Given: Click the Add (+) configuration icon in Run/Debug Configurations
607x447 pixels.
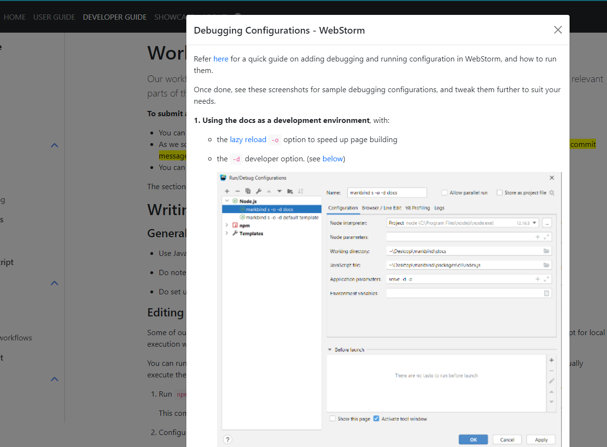Looking at the screenshot, I should point(227,191).
